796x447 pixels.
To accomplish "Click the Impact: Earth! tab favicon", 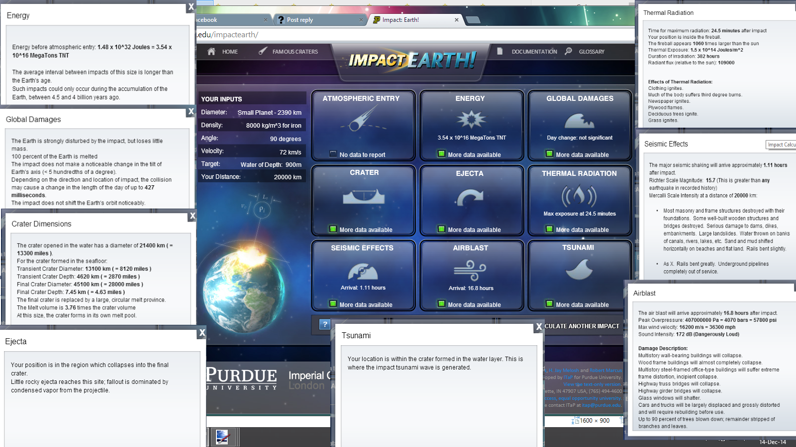I will 377,20.
